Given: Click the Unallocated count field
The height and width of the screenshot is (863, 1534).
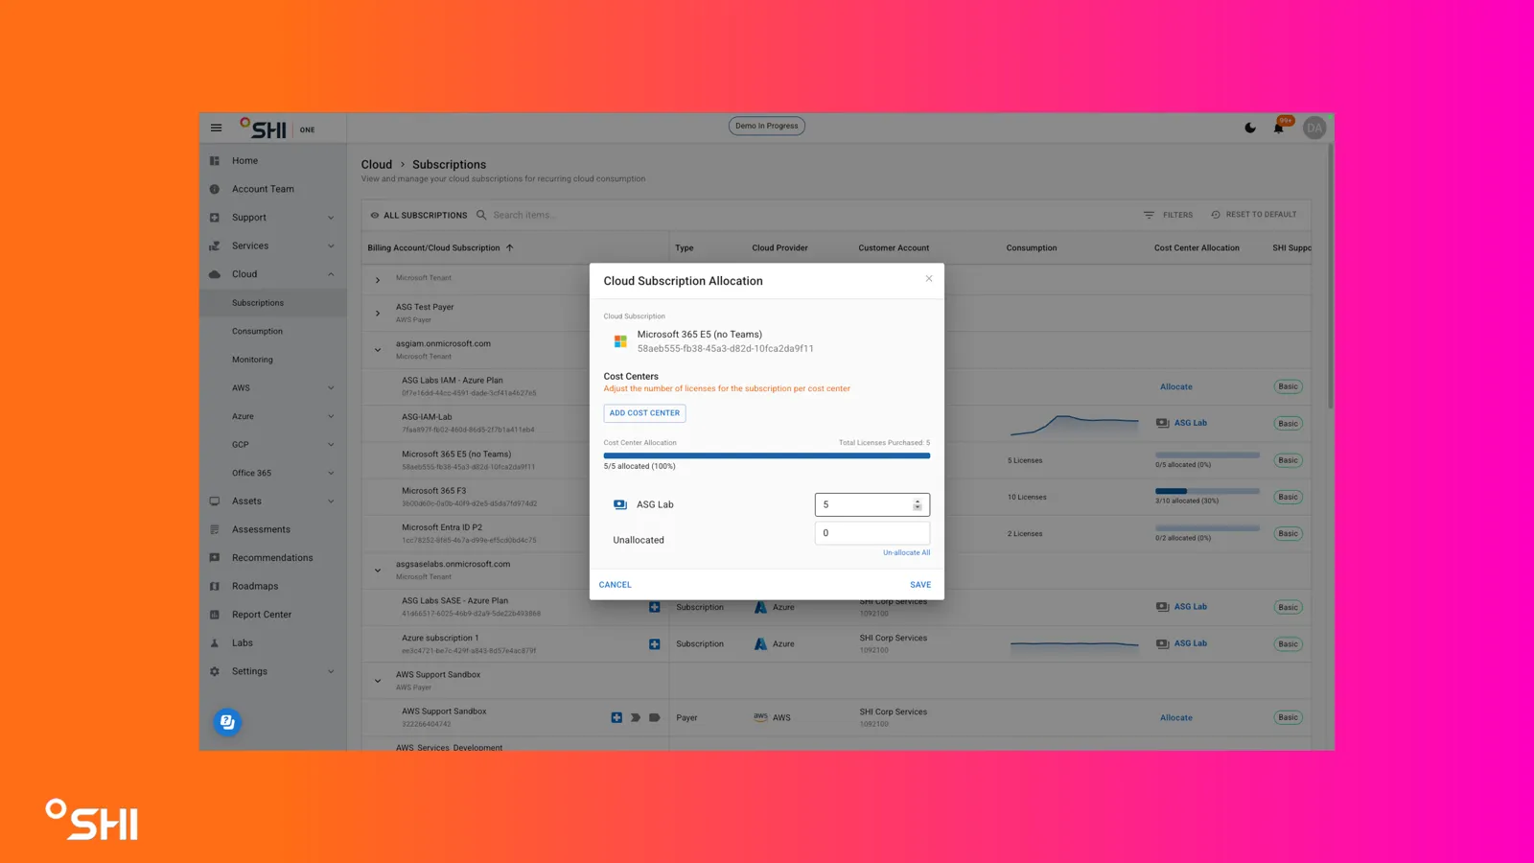Looking at the screenshot, I should (x=872, y=533).
